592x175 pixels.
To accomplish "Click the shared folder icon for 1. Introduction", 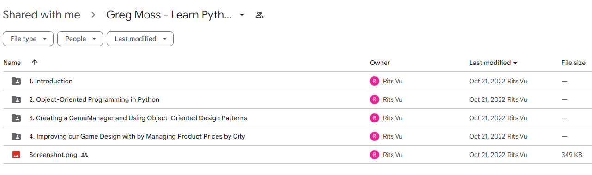I will [16, 81].
